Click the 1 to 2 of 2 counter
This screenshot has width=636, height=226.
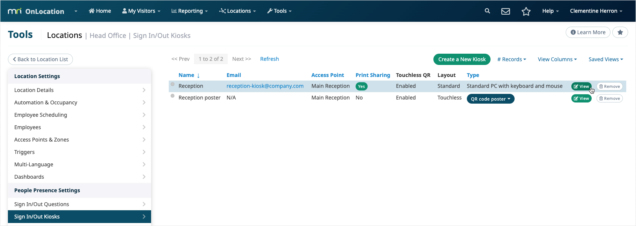[211, 59]
